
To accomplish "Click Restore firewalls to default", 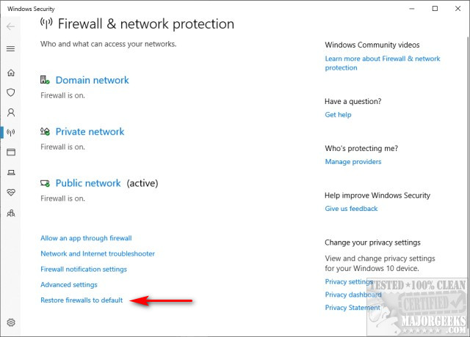I will 82,300.
